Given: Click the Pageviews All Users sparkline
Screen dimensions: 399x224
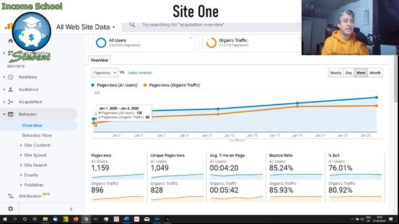Looking at the screenshot, I should click(118, 176).
